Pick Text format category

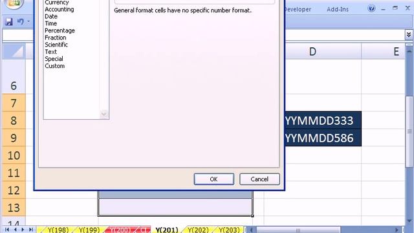coord(50,52)
